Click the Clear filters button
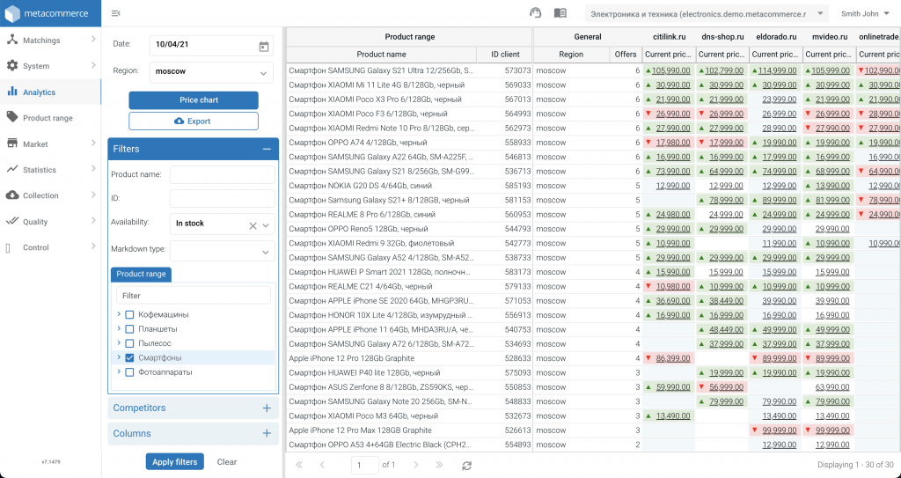Image resolution: width=901 pixels, height=478 pixels. click(227, 461)
